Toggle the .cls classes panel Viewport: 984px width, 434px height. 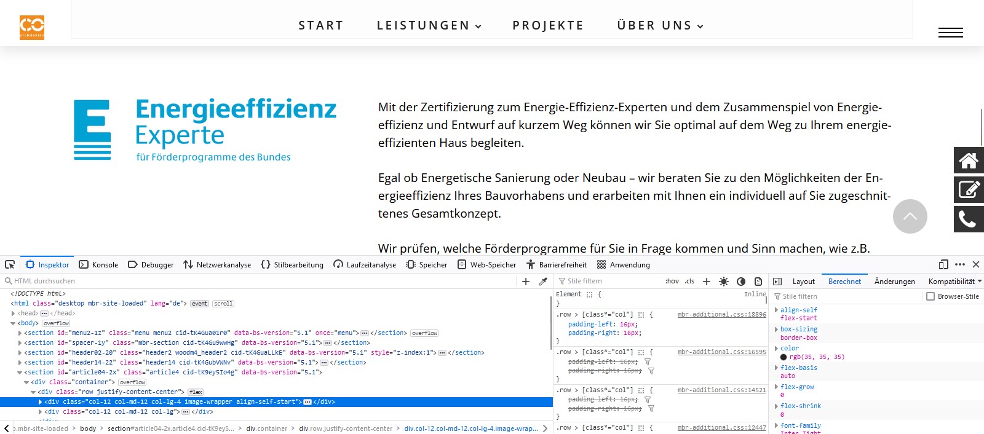(x=689, y=281)
